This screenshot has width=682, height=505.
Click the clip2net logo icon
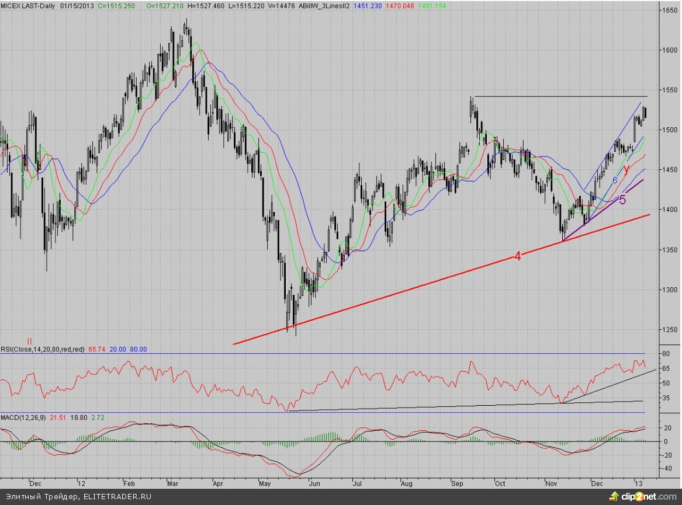tap(613, 496)
